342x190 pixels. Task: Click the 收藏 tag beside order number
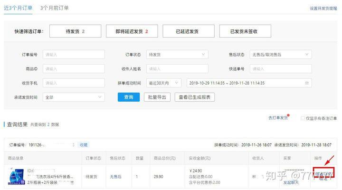[84, 145]
